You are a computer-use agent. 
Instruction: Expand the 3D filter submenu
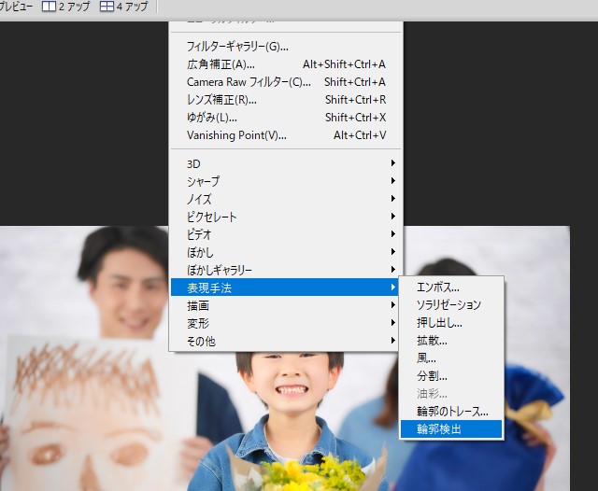286,163
